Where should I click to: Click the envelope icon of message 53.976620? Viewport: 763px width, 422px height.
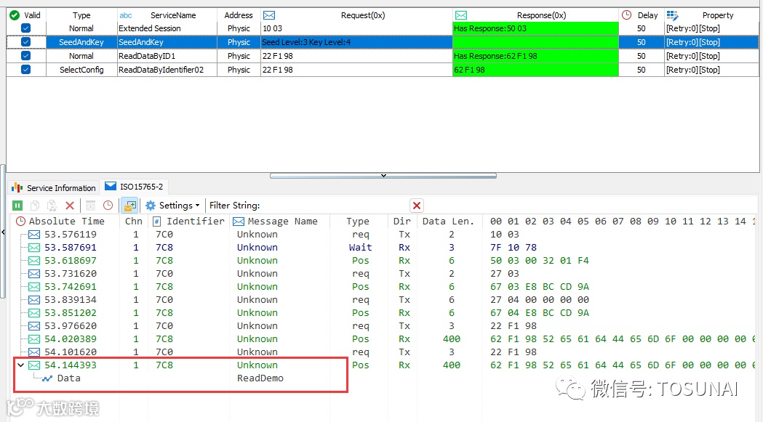click(x=34, y=325)
